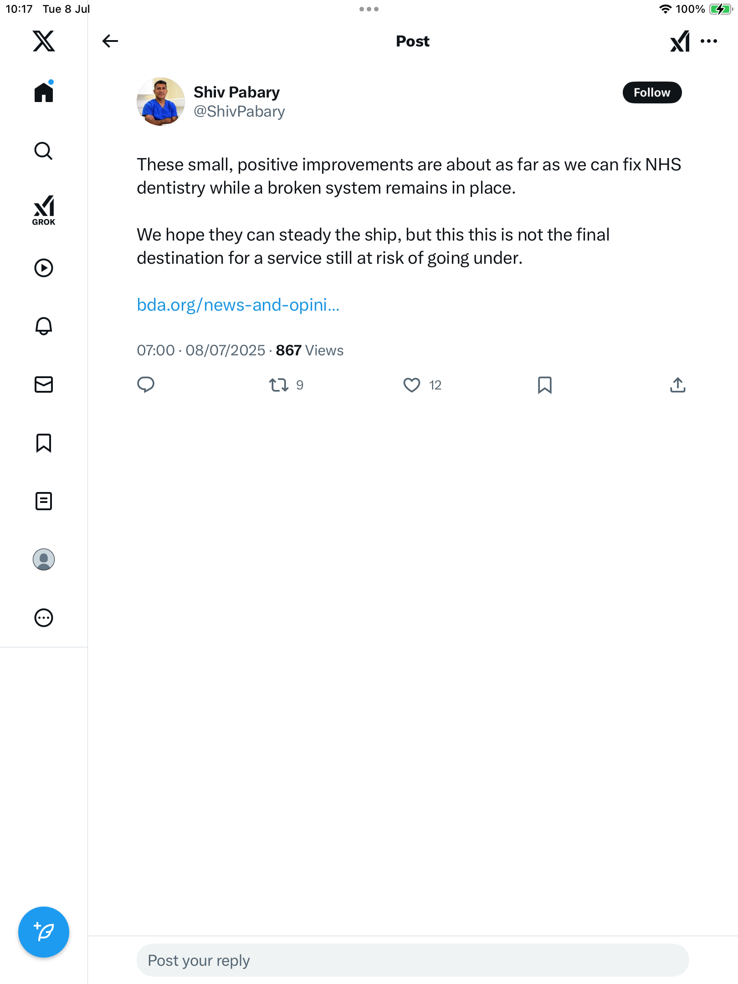Tap the Post your reply field
The height and width of the screenshot is (984, 738).
coord(413,960)
